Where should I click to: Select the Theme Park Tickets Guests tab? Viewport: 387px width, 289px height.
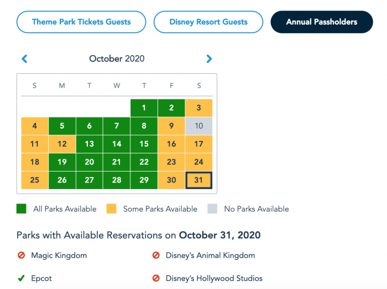pyautogui.click(x=81, y=22)
